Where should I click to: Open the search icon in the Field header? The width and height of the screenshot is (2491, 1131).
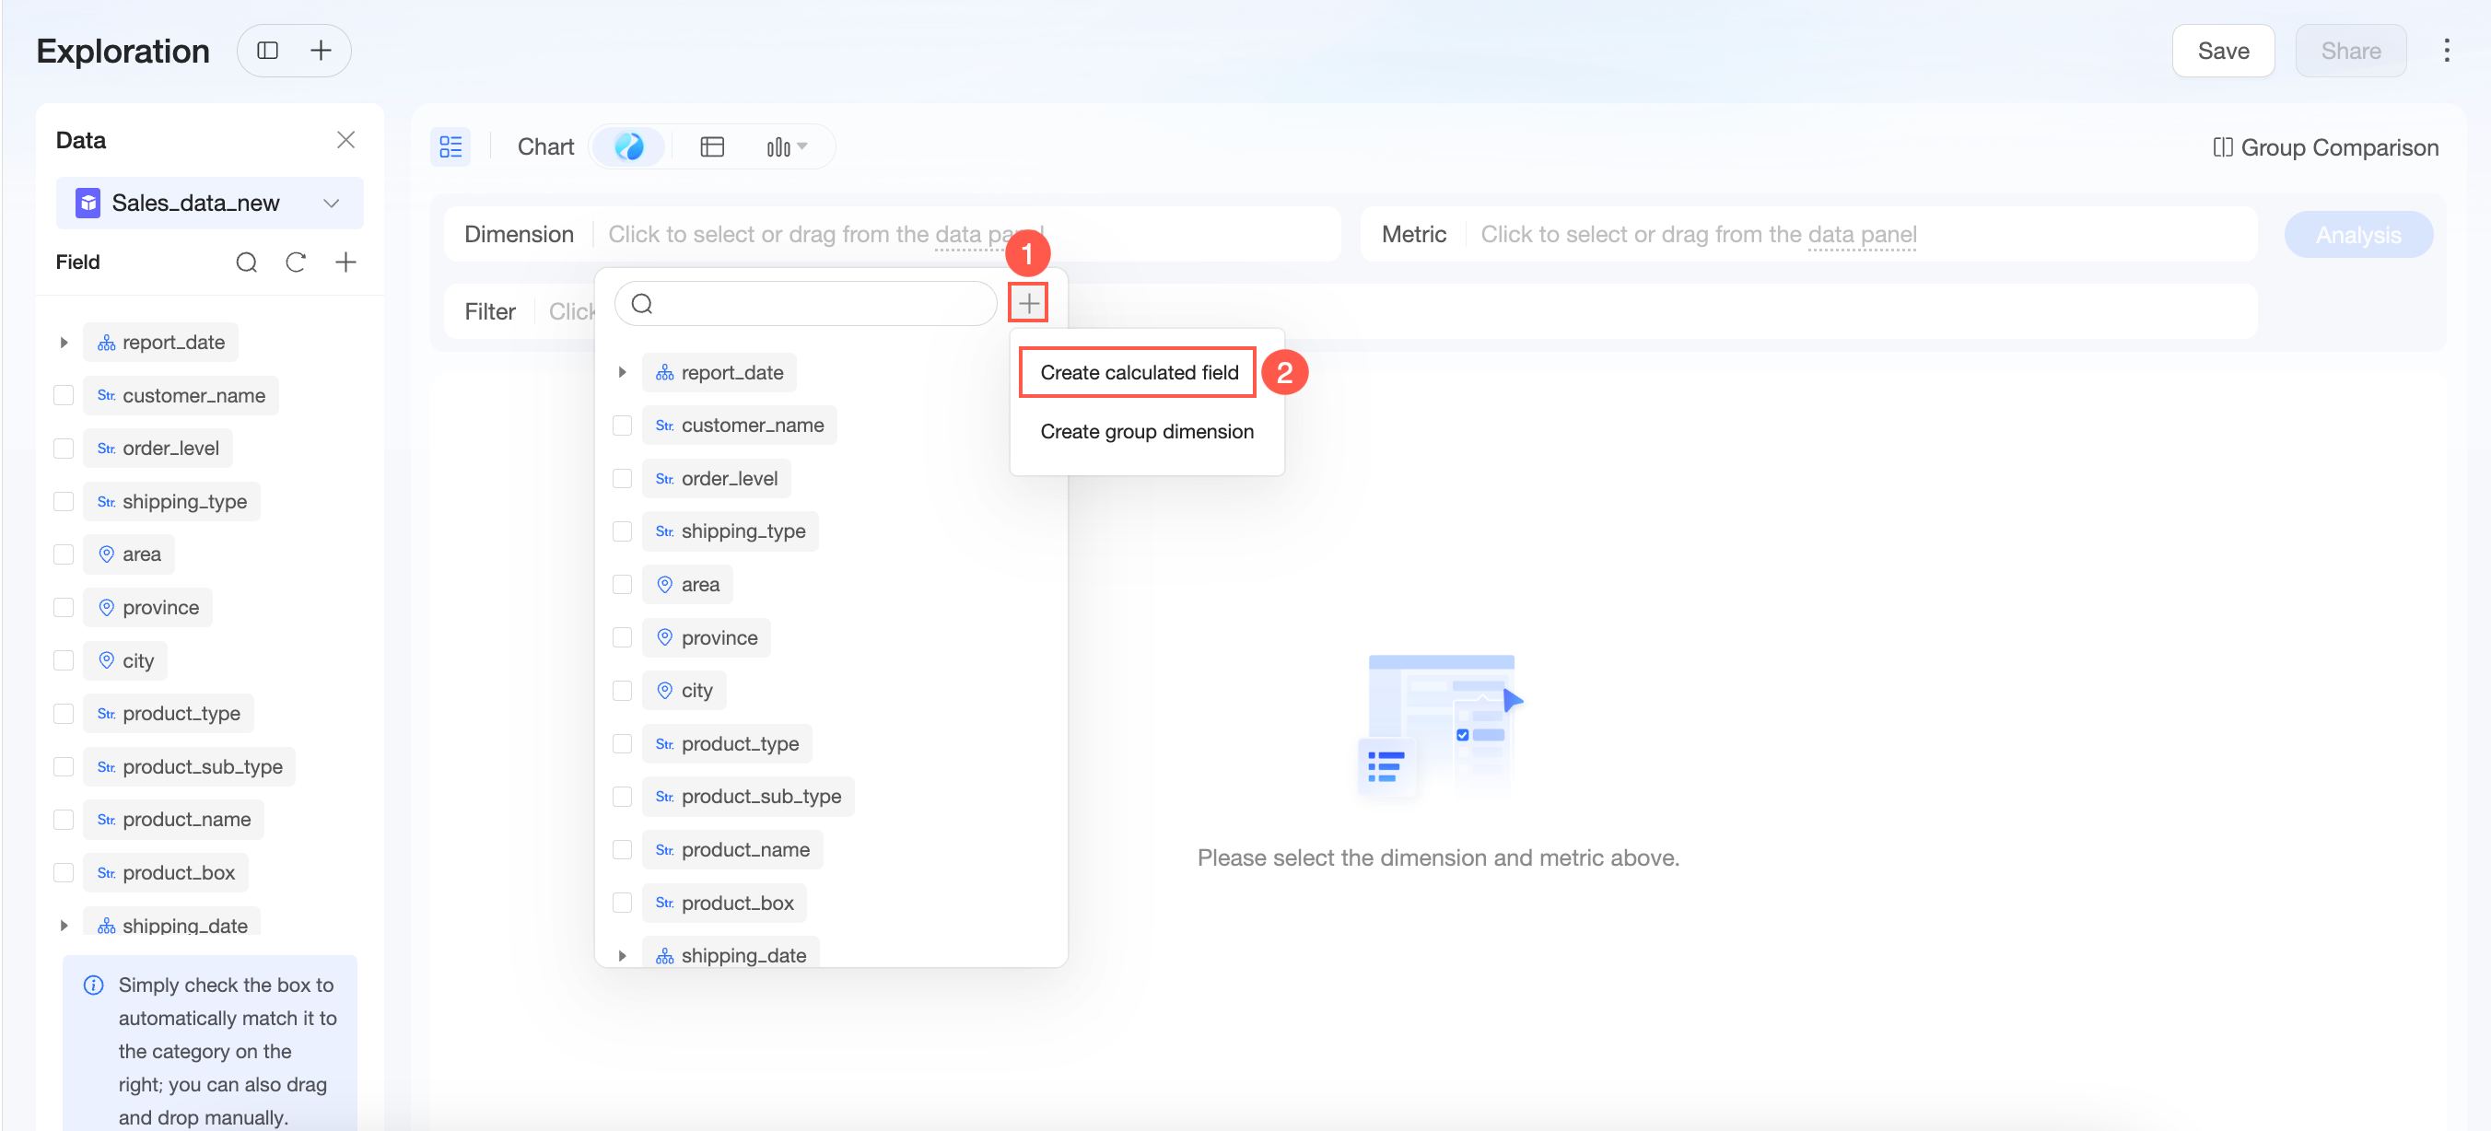tap(247, 262)
